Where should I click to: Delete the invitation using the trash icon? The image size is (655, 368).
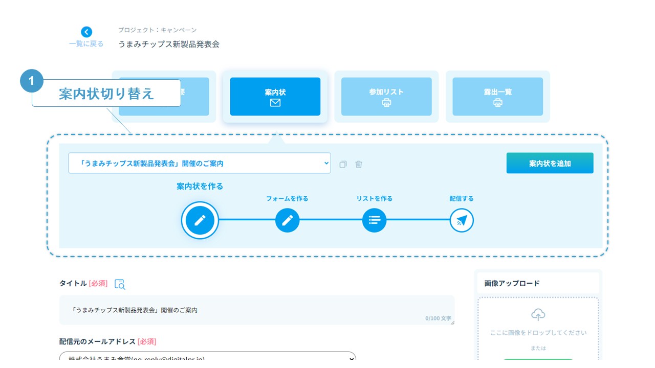(359, 164)
